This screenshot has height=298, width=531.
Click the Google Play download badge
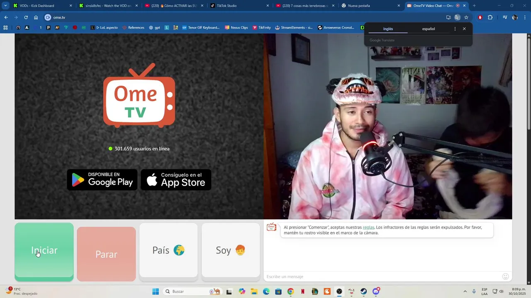pos(102,180)
